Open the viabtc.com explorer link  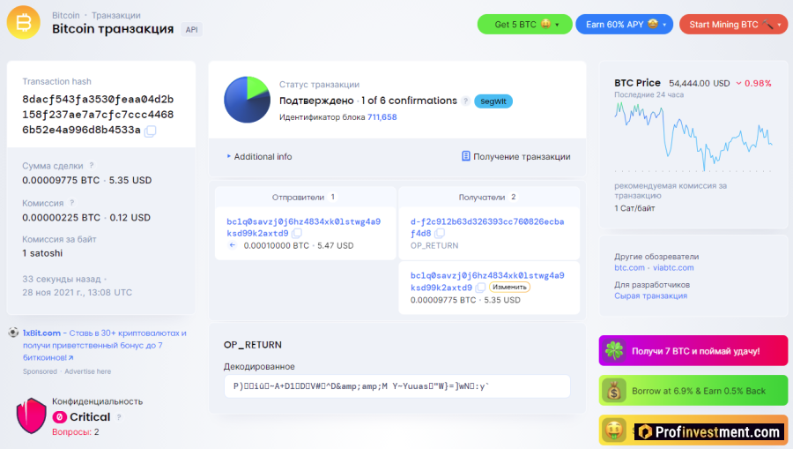(672, 268)
